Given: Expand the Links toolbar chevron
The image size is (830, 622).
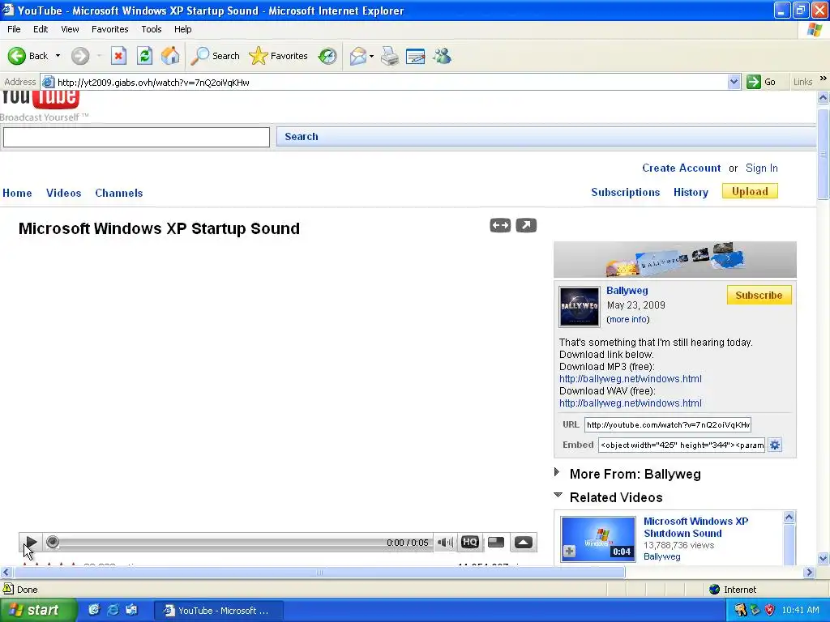Looking at the screenshot, I should (x=824, y=79).
